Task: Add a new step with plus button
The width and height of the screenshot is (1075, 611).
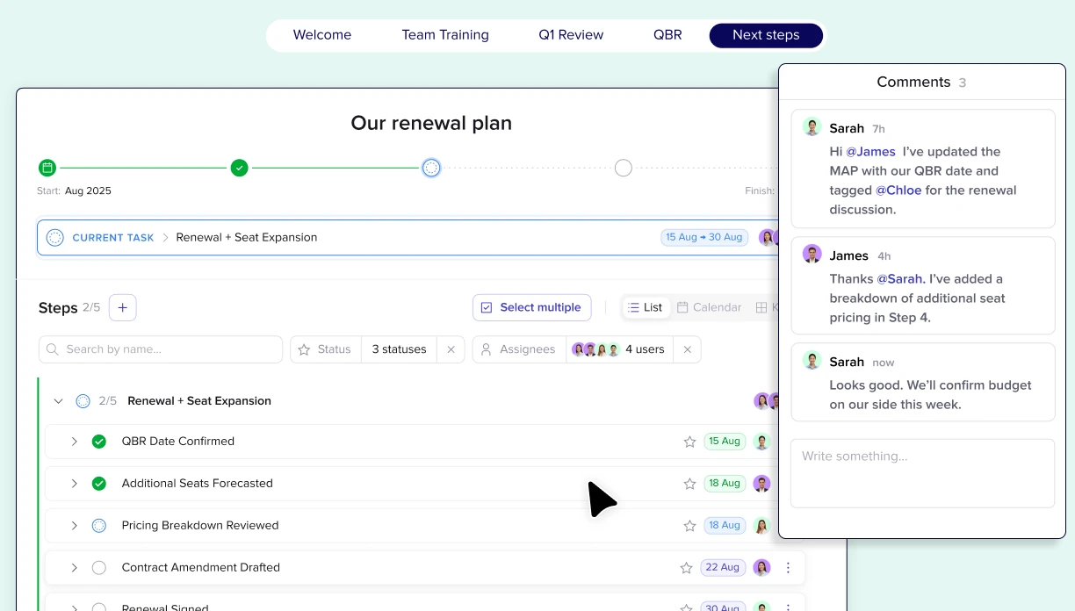Action: (122, 307)
